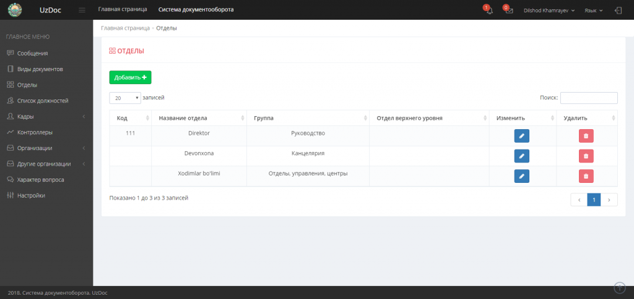Screen dimensions: 634x299
Task: Open the mail envelope icon in header
Action: 509,11
